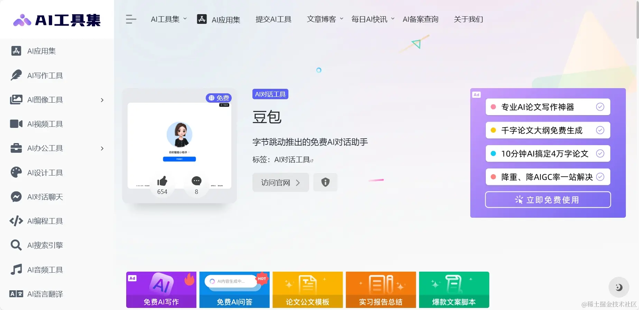Click the globe 免费 badge on the card
This screenshot has width=639, height=310.
[219, 98]
